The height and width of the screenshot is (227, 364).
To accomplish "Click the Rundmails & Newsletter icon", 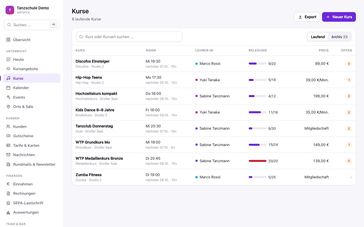I will click(8, 164).
